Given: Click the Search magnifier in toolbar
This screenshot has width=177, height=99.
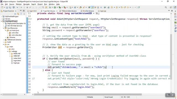Looking at the screenshot, I should [x=166, y=7].
